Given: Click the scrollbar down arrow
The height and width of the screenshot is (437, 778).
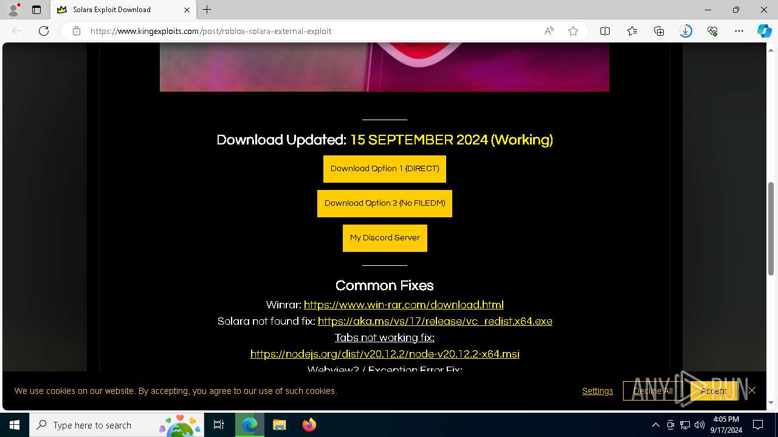Looking at the screenshot, I should coord(771,403).
